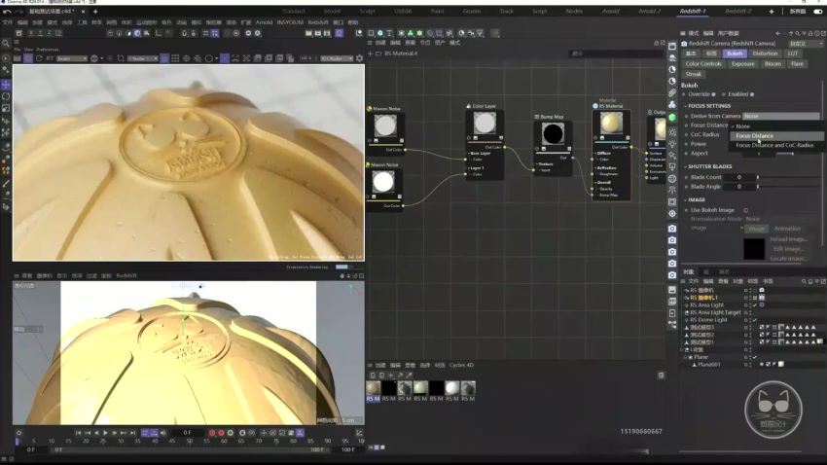Open the Streak tab

693,74
